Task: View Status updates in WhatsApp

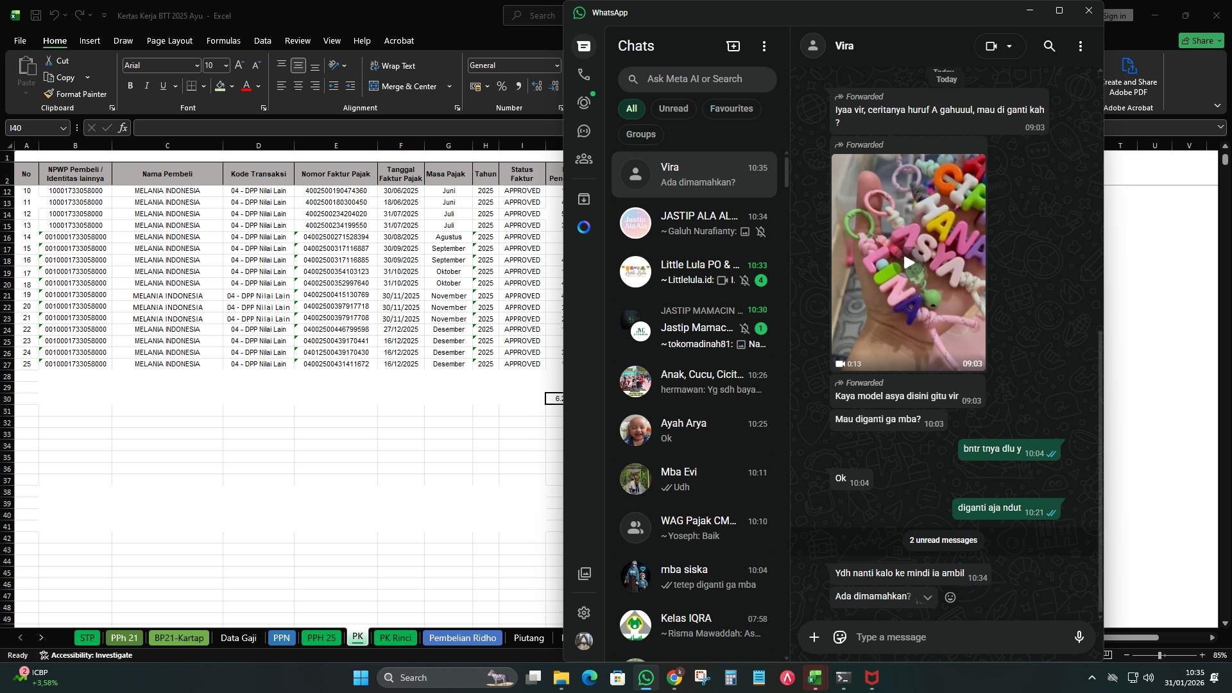Action: [x=584, y=103]
